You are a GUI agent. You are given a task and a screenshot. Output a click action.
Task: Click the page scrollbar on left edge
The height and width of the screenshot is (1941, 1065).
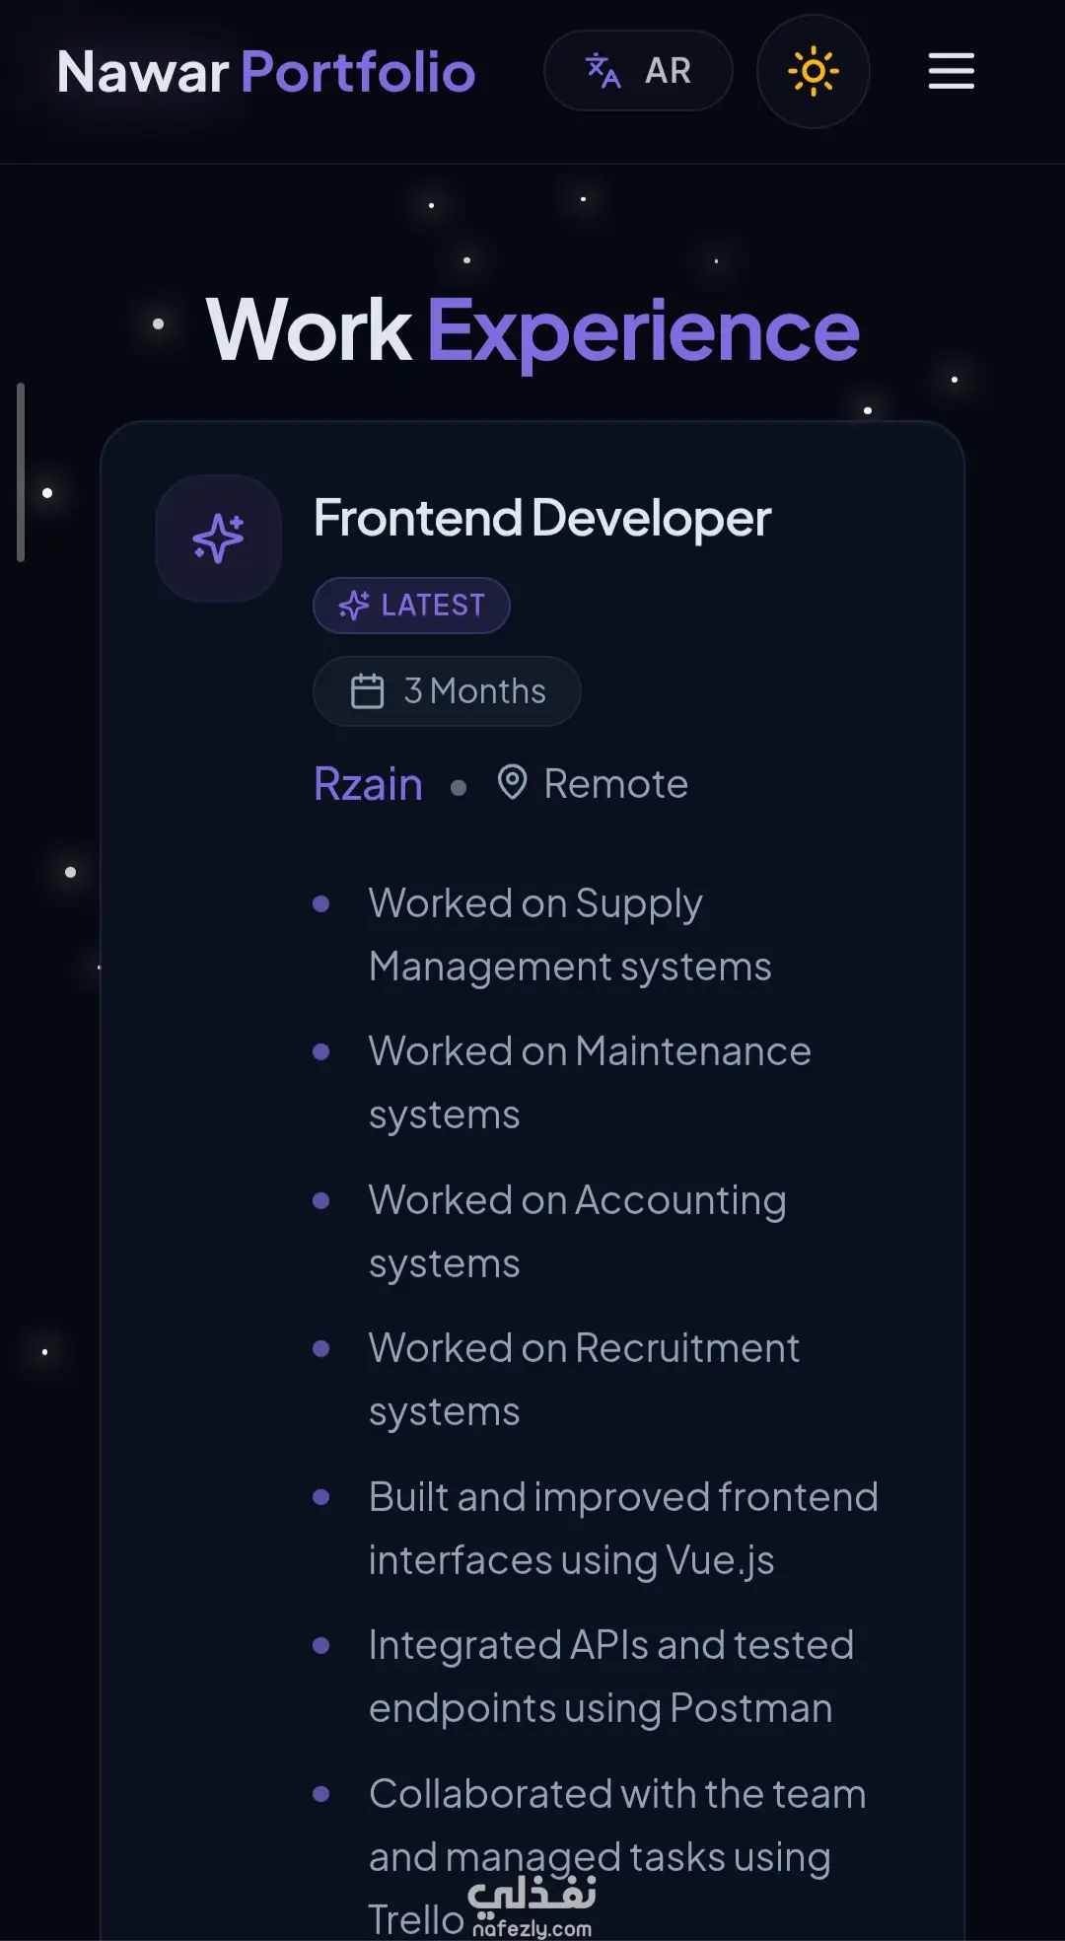[x=21, y=472]
